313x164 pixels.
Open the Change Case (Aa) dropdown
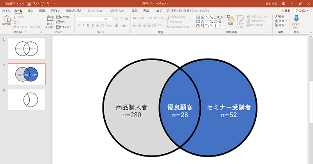(109, 25)
